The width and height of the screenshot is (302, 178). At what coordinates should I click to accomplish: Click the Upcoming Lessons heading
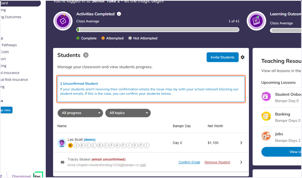coord(279,83)
